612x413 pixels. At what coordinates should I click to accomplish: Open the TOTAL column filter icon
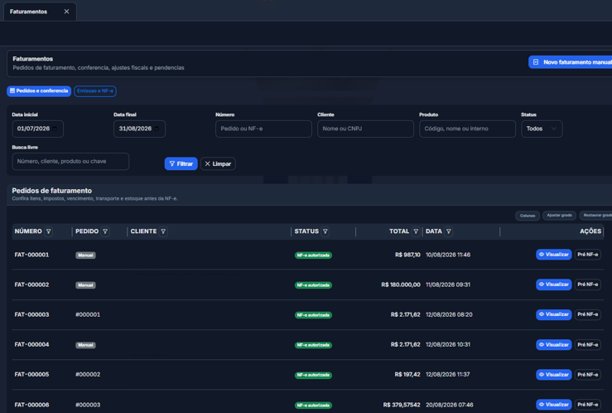coord(416,231)
